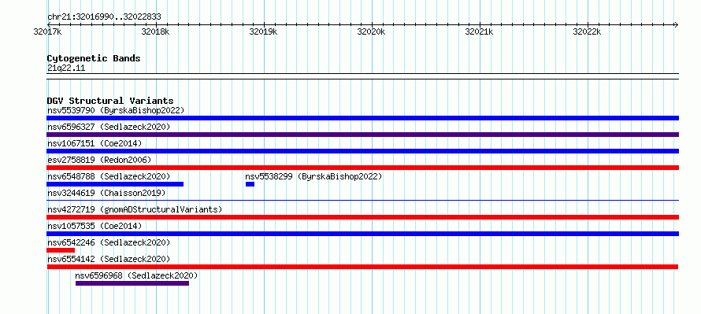Image resolution: width=701 pixels, height=314 pixels.
Task: Click the thin blue line under nsv3244619
Action: [x=362, y=201]
